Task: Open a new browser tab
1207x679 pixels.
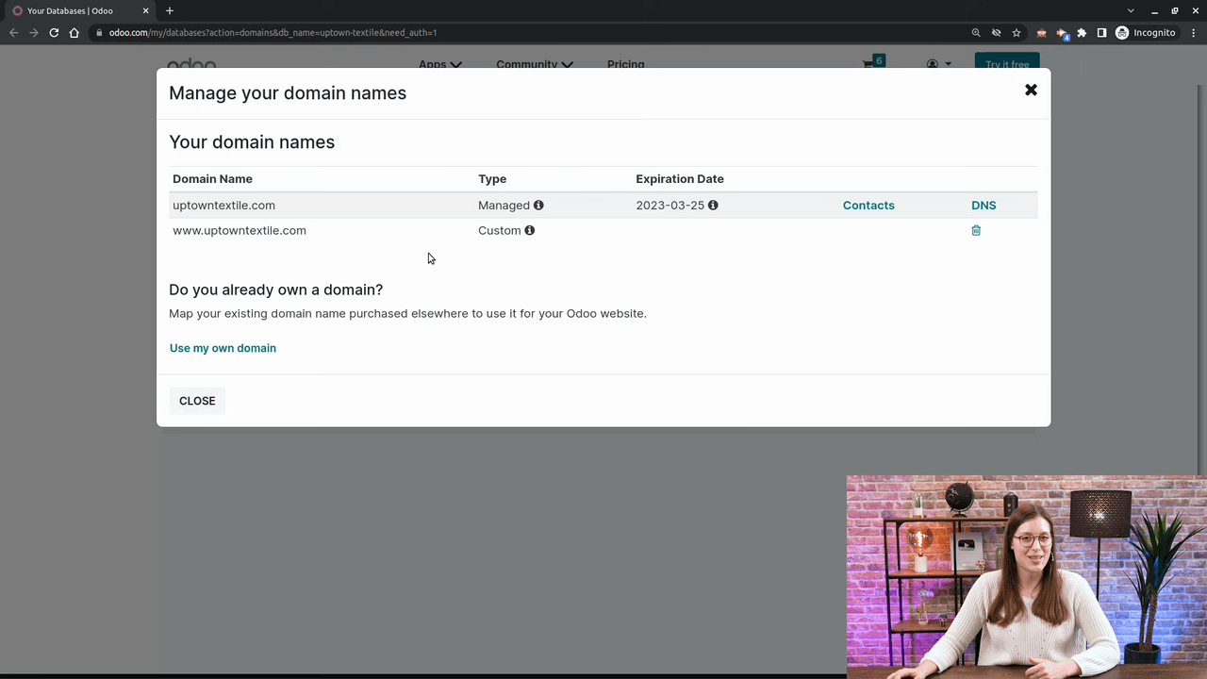Action: click(170, 10)
